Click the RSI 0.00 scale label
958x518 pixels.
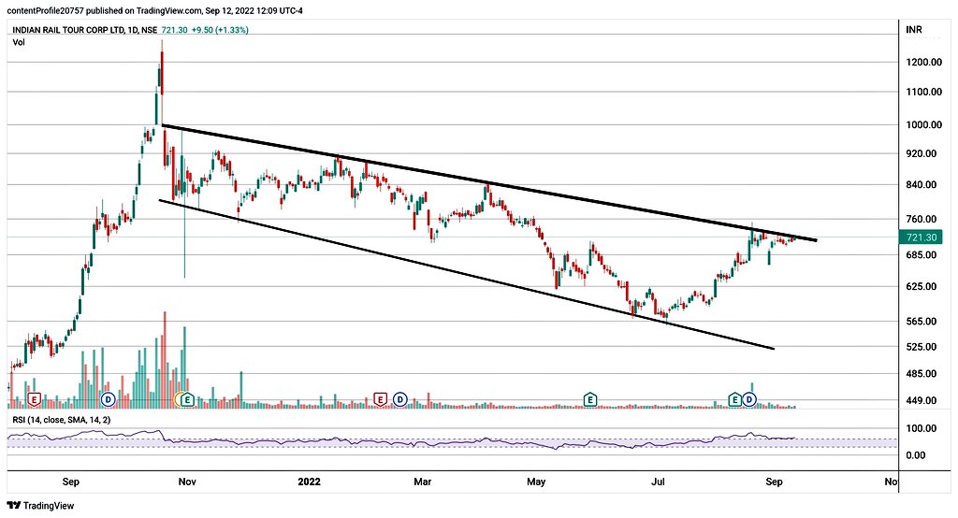click(x=916, y=455)
